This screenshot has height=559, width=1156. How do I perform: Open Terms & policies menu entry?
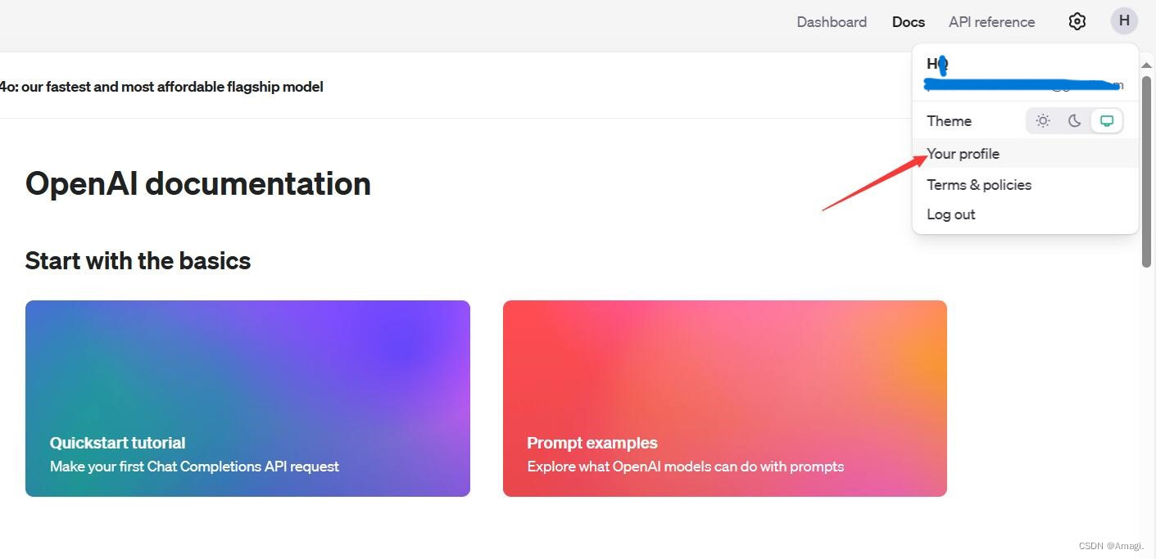(x=1025, y=185)
